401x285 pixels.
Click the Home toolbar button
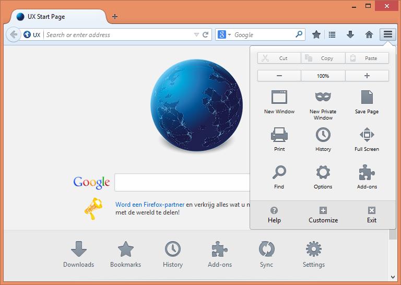coord(369,34)
